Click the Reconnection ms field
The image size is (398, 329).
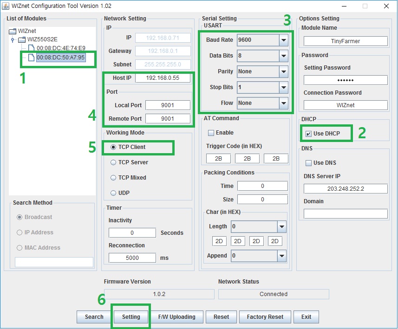tap(132, 258)
